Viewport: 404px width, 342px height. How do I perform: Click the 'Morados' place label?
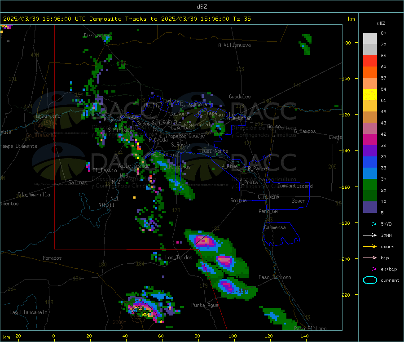[52, 258]
